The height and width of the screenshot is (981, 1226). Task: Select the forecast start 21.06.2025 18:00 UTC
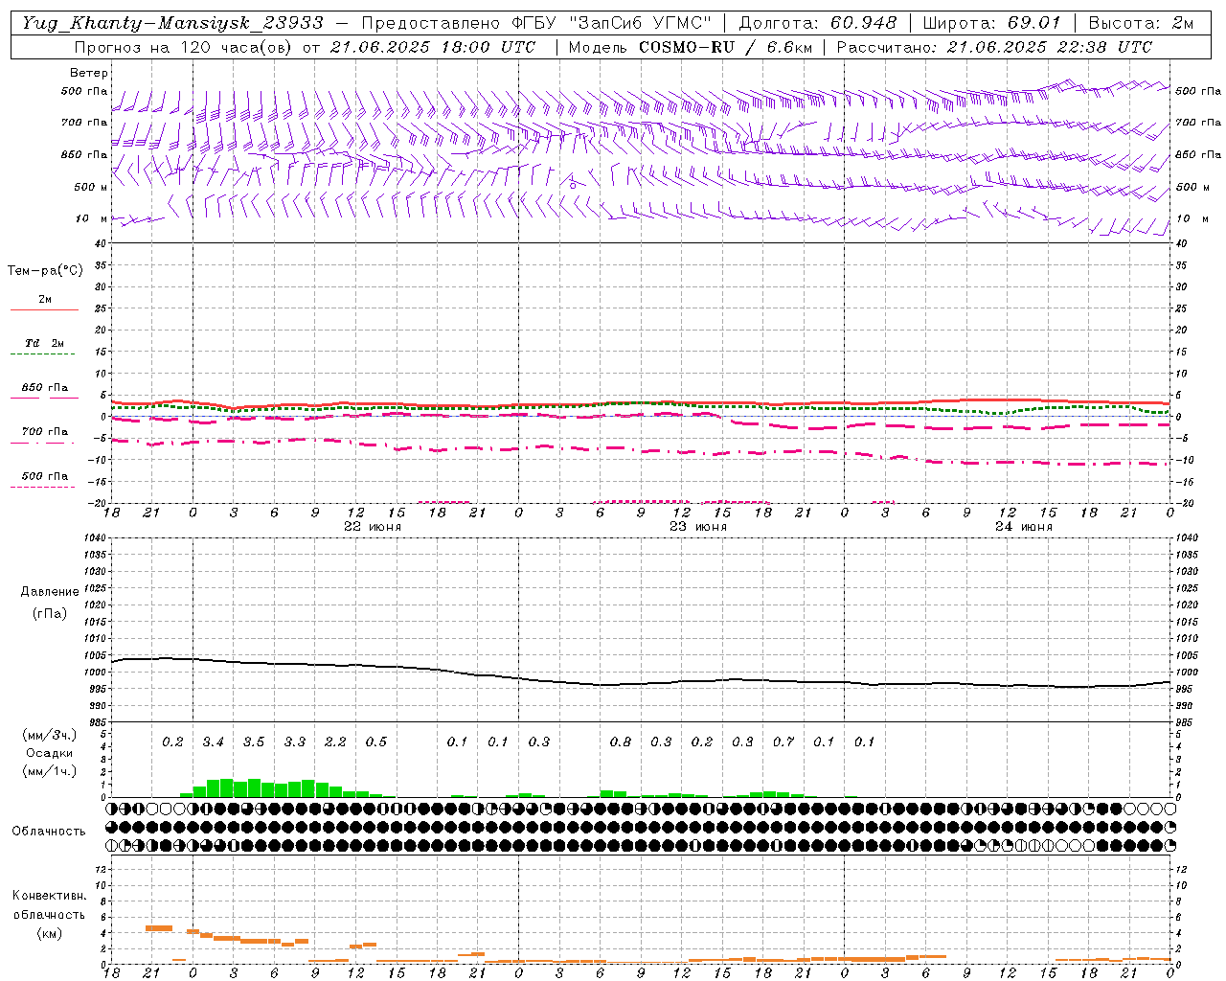[433, 47]
